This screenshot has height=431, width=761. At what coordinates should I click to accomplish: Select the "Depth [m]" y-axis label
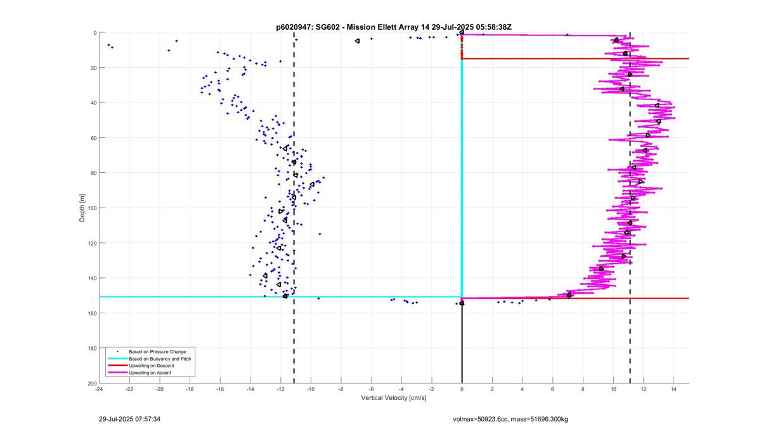point(82,208)
